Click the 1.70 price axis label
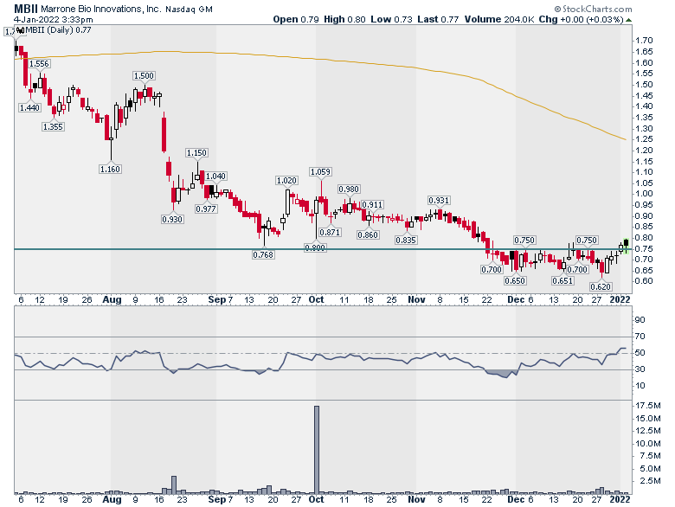Image resolution: width=675 pixels, height=507 pixels. tap(645, 41)
